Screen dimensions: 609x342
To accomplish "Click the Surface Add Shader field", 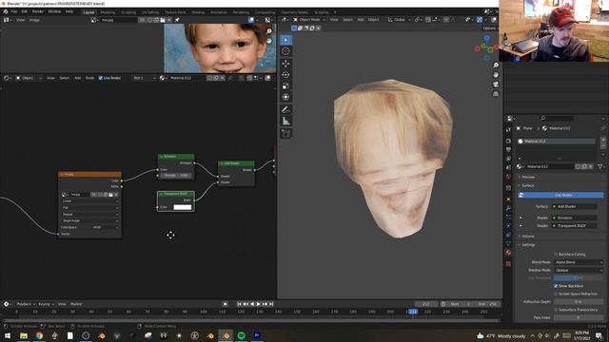I will [x=575, y=207].
